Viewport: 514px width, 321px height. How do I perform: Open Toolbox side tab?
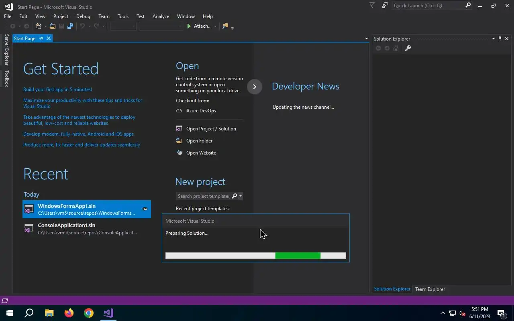6,79
